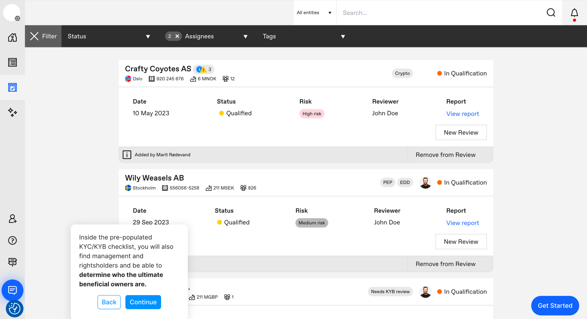Image resolution: width=587 pixels, height=319 pixels.
Task: Open the home icon in sidebar
Action: pyautogui.click(x=12, y=37)
